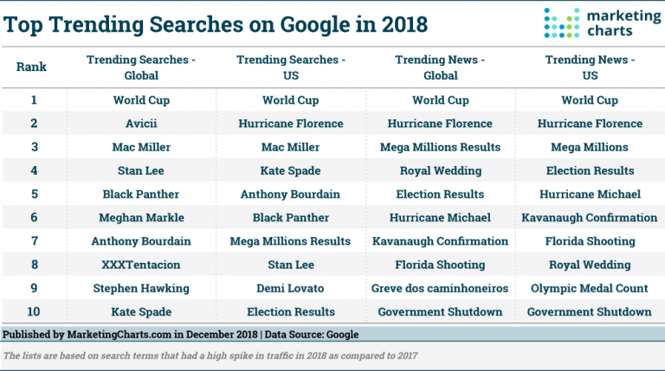Click the Kavanaugh Confirmation cell in US news
The image size is (665, 371).
(590, 218)
